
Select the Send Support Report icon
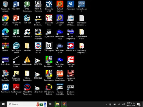click(x=16, y=48)
